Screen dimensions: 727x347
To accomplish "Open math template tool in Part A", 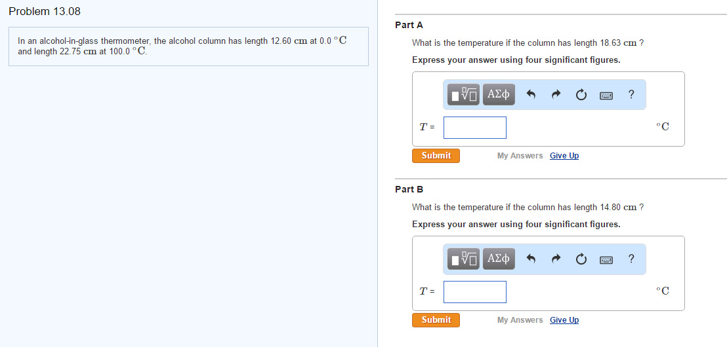I will [465, 95].
